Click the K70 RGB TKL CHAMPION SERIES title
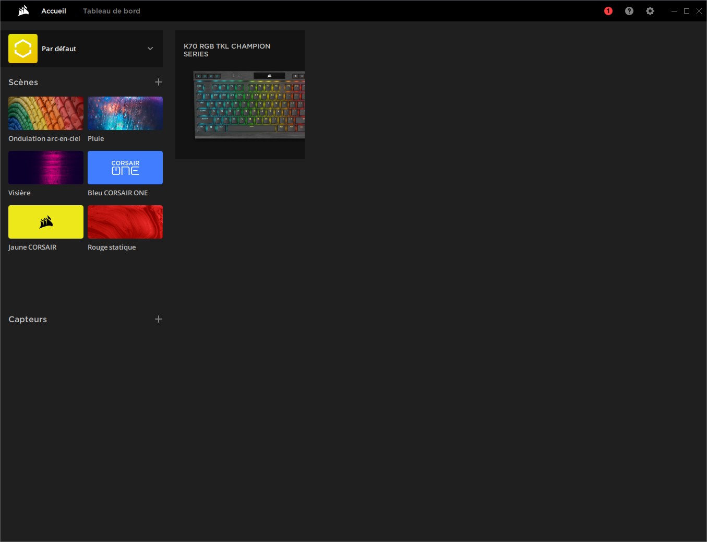 [227, 50]
